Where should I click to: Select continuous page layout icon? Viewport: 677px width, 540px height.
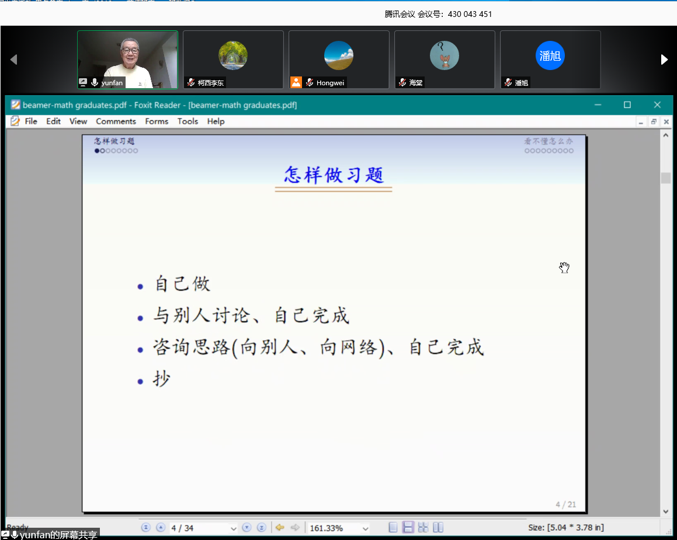(x=408, y=528)
